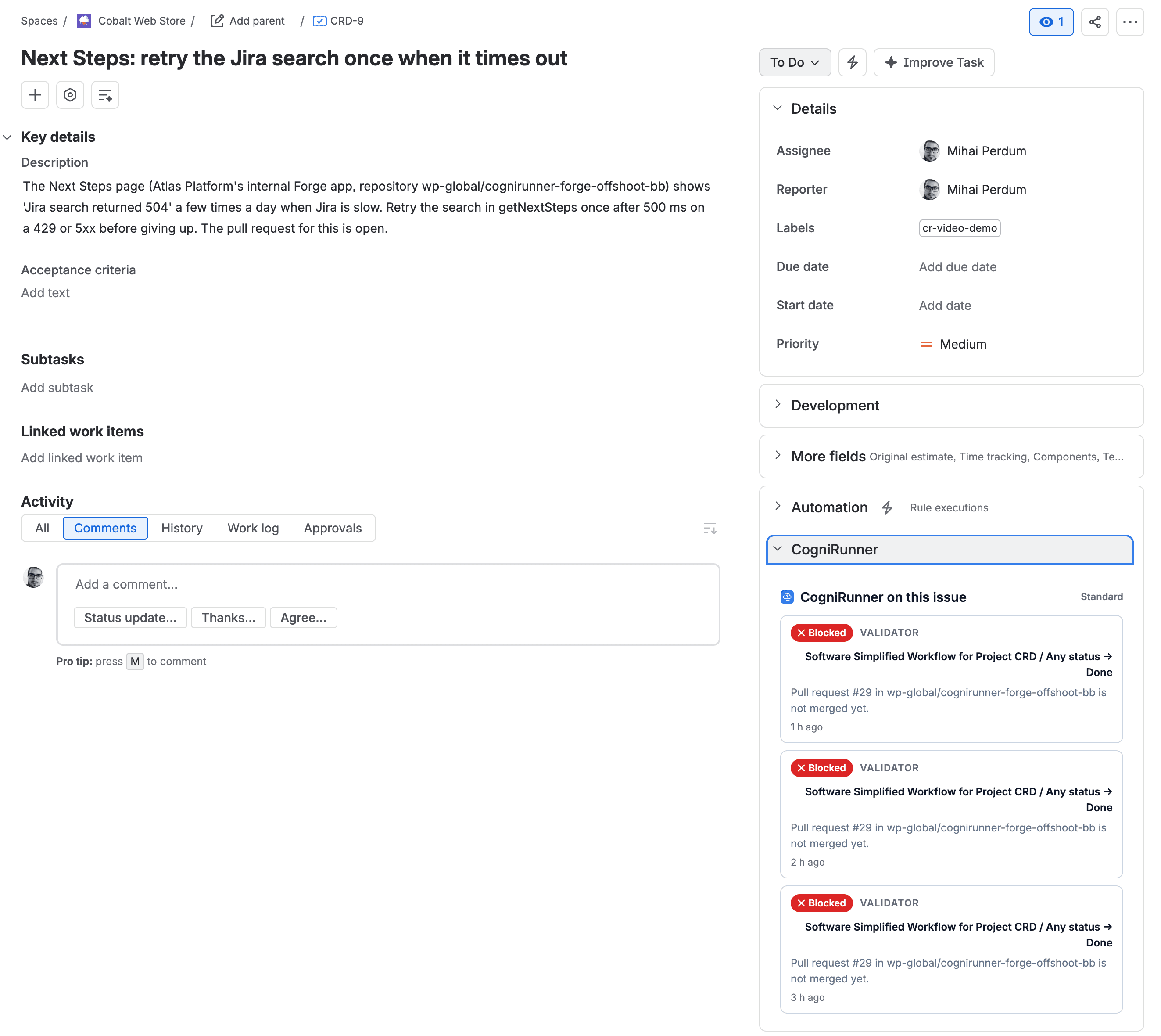Click the Medium priority icon

[x=926, y=345]
